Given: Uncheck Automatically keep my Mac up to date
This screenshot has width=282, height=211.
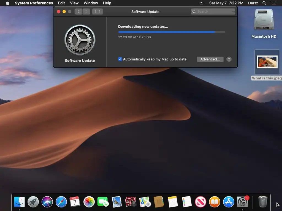Looking at the screenshot, I should (x=120, y=59).
